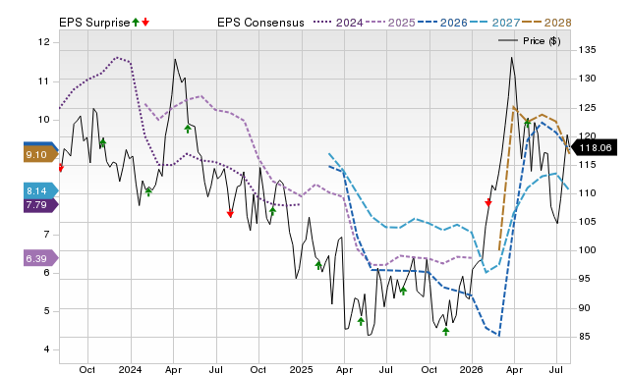Click the 10 label on left EPS axis
Image resolution: width=629 pixels, height=375 pixels.
[x=43, y=120]
